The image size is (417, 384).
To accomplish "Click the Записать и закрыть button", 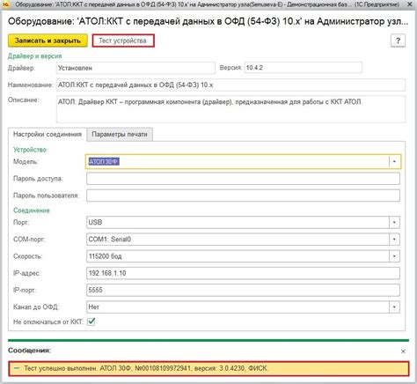I will [48, 41].
